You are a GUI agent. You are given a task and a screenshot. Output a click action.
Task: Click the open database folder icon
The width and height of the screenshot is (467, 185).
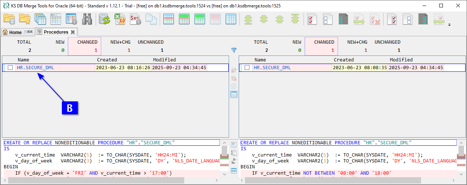point(9,19)
